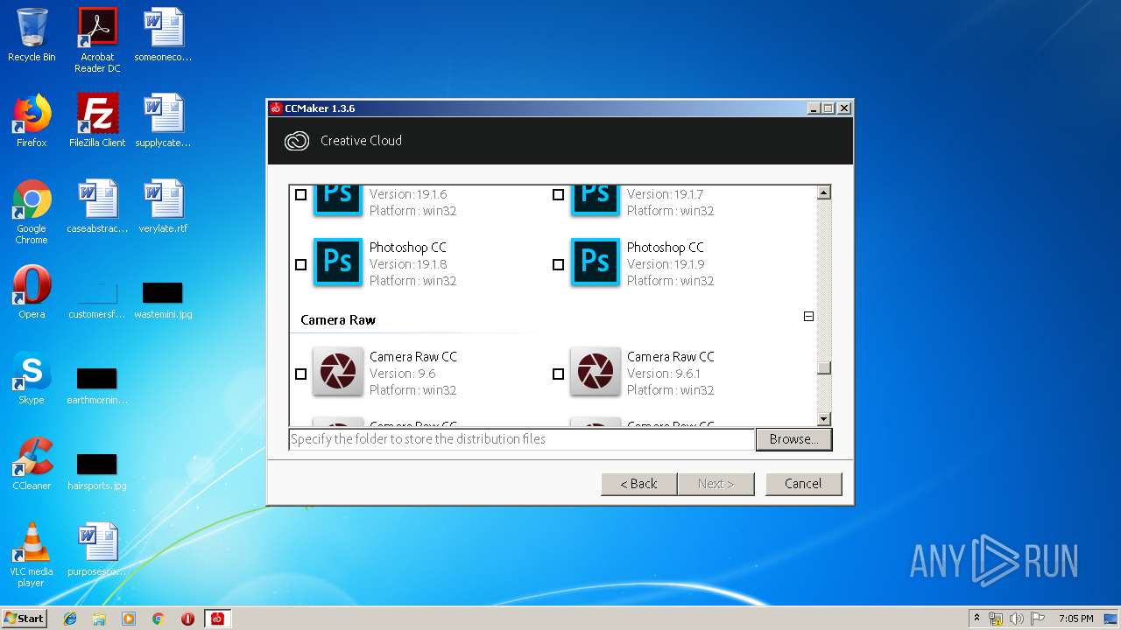Open the Start menu
Screen dimensions: 1121x630
(25, 619)
